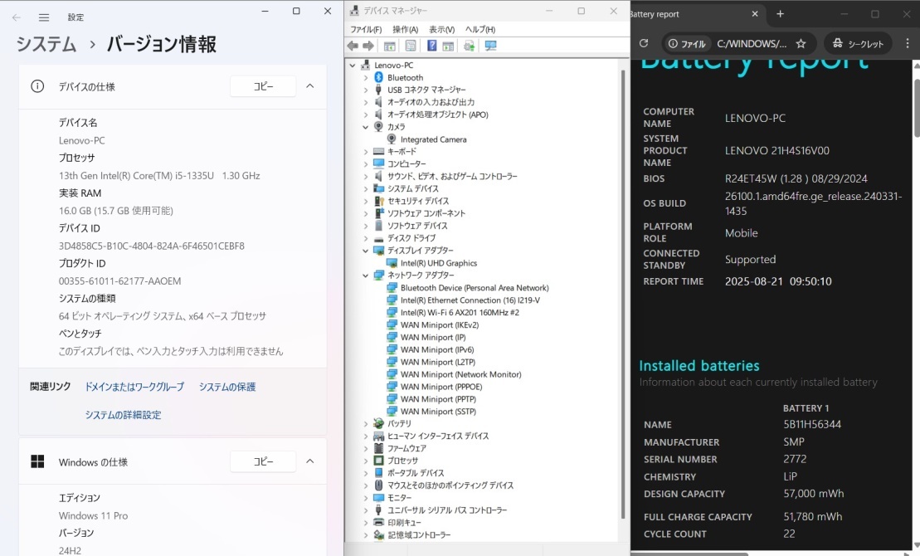Screen dimensions: 920x556
Task: Click battery name 5B11H56344
Action: coord(812,424)
